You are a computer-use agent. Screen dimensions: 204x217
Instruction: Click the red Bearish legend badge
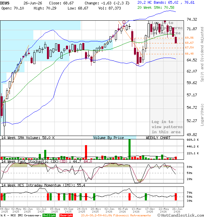pos(66,215)
